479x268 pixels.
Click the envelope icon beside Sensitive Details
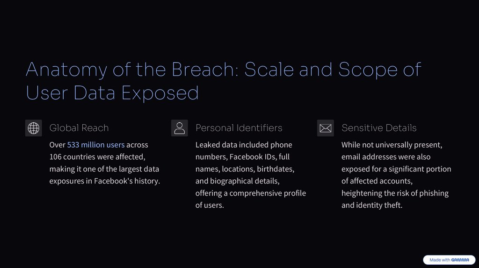tap(326, 128)
